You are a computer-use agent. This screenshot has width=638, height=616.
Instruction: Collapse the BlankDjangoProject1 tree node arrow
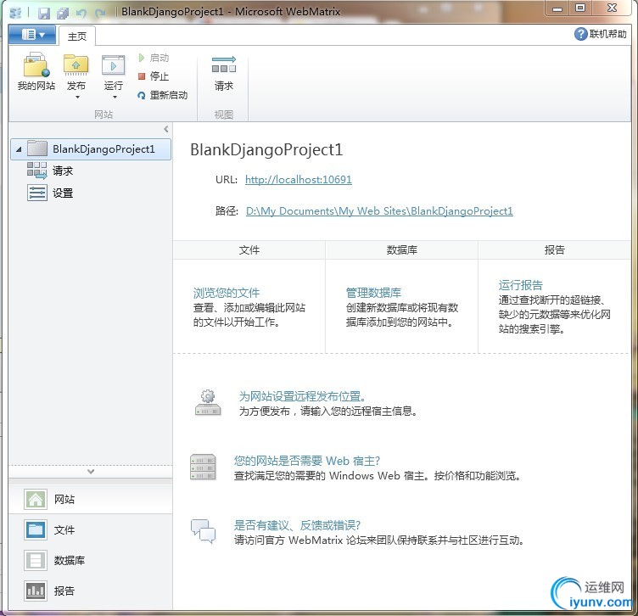click(19, 149)
